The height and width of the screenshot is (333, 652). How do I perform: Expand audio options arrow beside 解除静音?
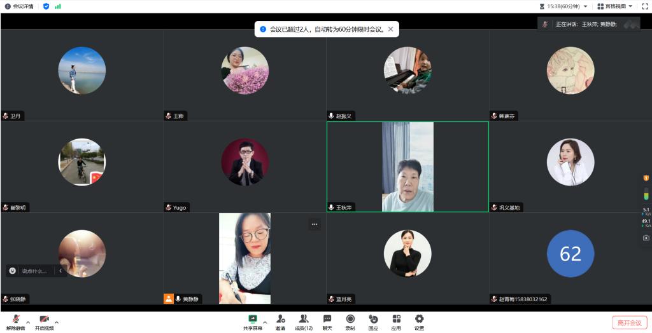(27, 322)
